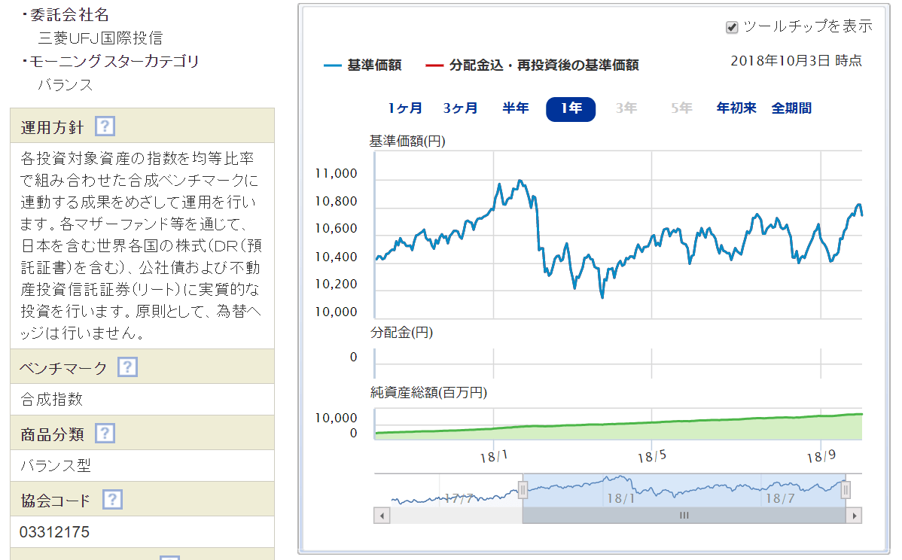The image size is (902, 560).
Task: Open the help icon beside ベンチマーク
Action: pos(128,367)
